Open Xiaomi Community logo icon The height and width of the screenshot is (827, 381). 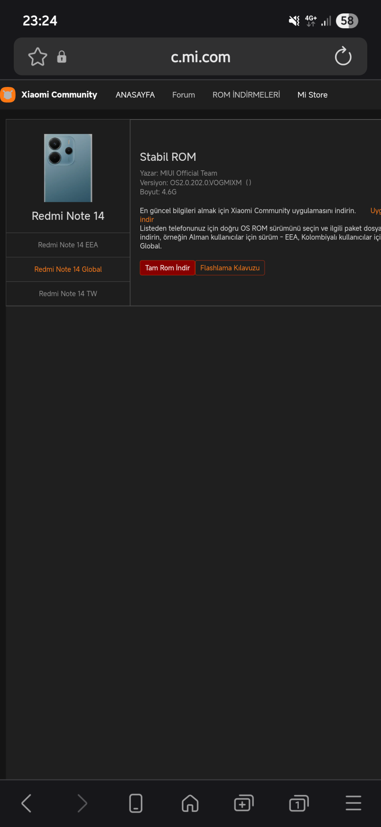(x=8, y=95)
